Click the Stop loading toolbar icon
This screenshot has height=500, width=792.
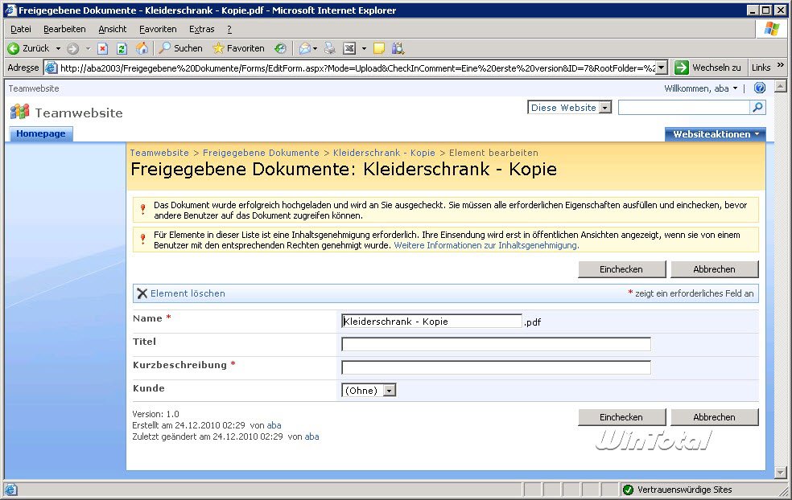102,48
